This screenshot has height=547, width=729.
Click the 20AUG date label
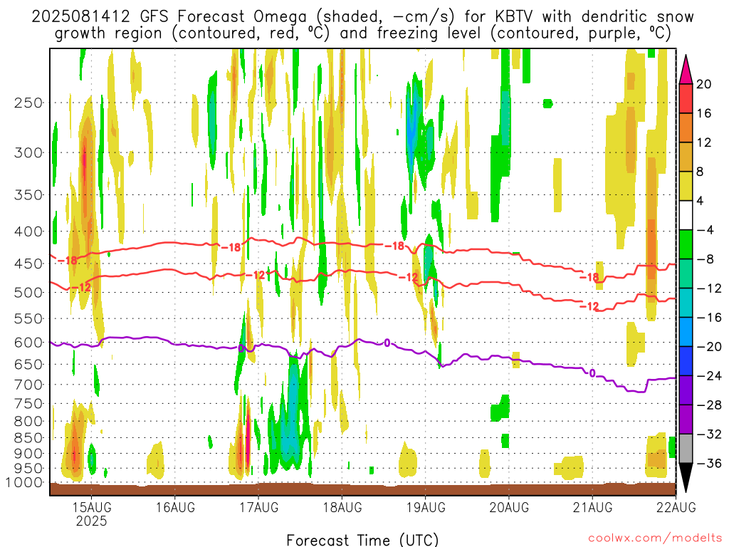(509, 507)
